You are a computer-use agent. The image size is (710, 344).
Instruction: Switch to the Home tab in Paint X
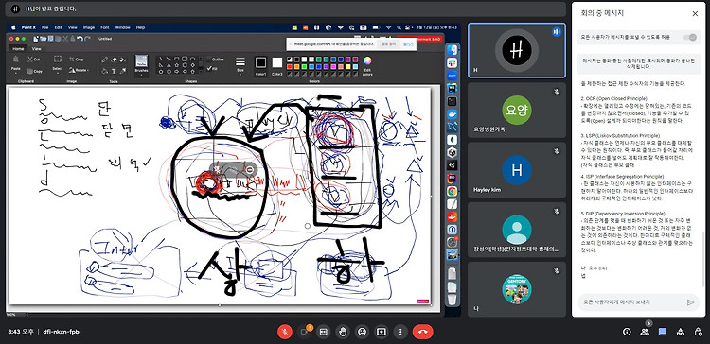point(18,49)
